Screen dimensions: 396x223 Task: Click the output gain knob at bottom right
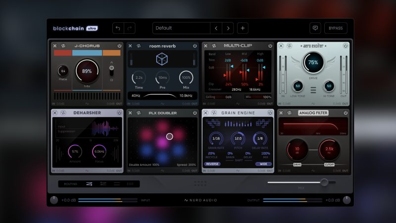[x=347, y=200]
